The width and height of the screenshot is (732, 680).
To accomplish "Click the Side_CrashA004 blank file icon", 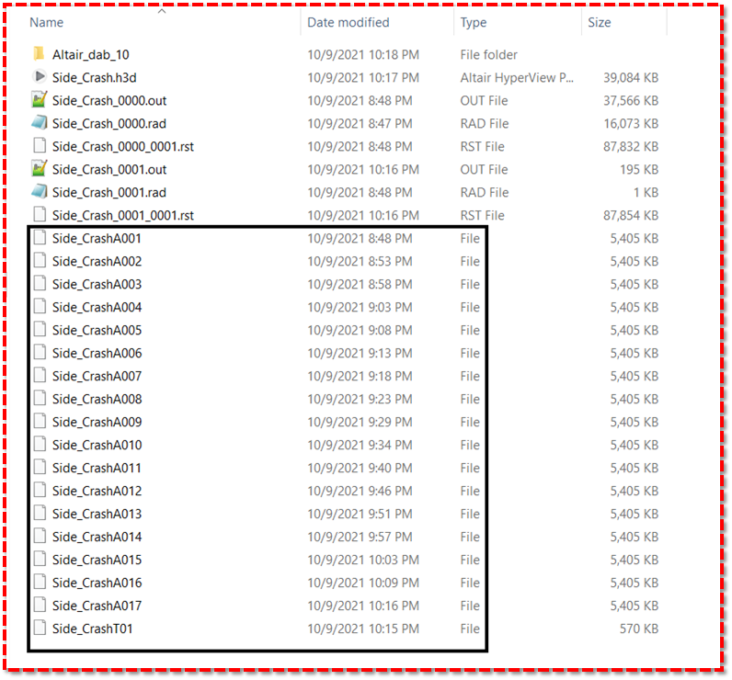I will coord(40,306).
